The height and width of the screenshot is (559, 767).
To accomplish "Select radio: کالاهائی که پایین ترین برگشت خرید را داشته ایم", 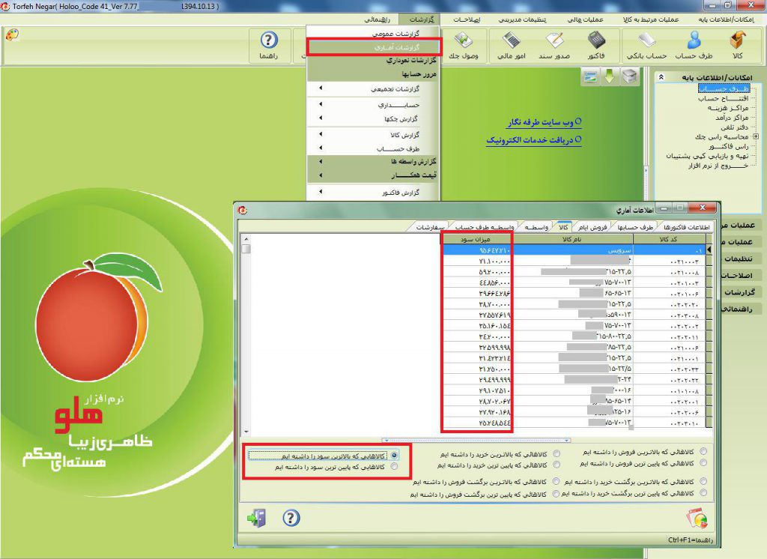I will pyautogui.click(x=703, y=493).
